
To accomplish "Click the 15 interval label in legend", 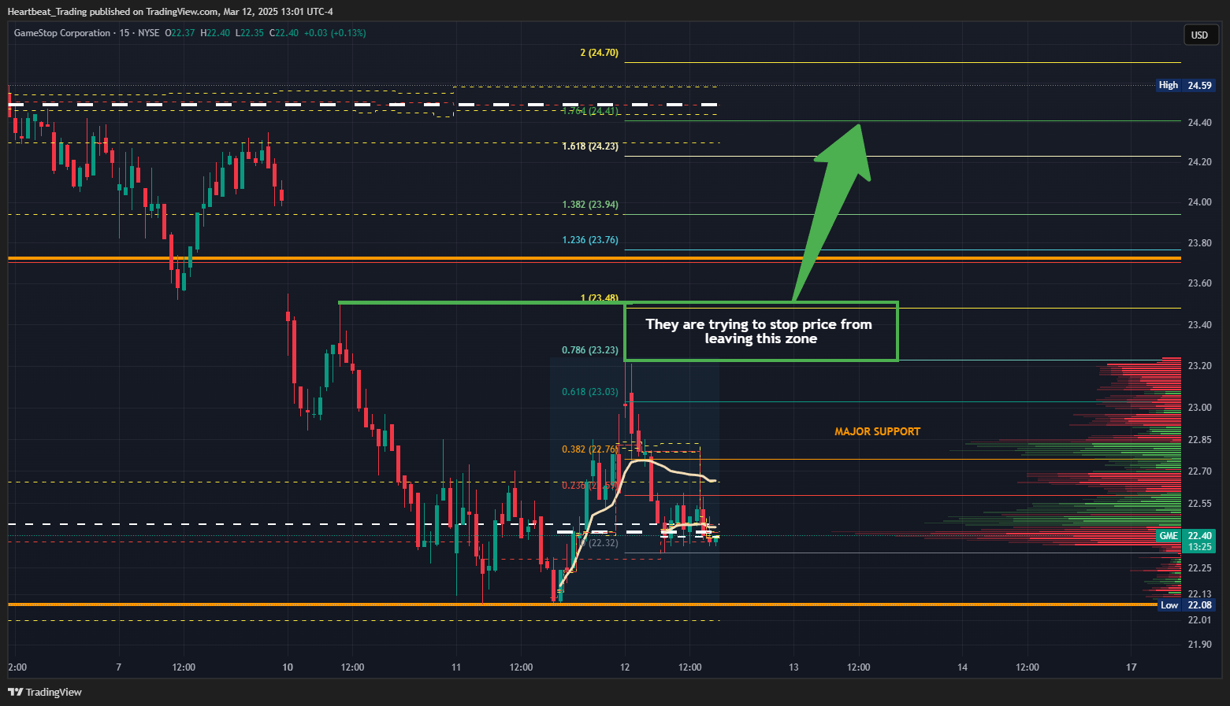I will coord(124,33).
